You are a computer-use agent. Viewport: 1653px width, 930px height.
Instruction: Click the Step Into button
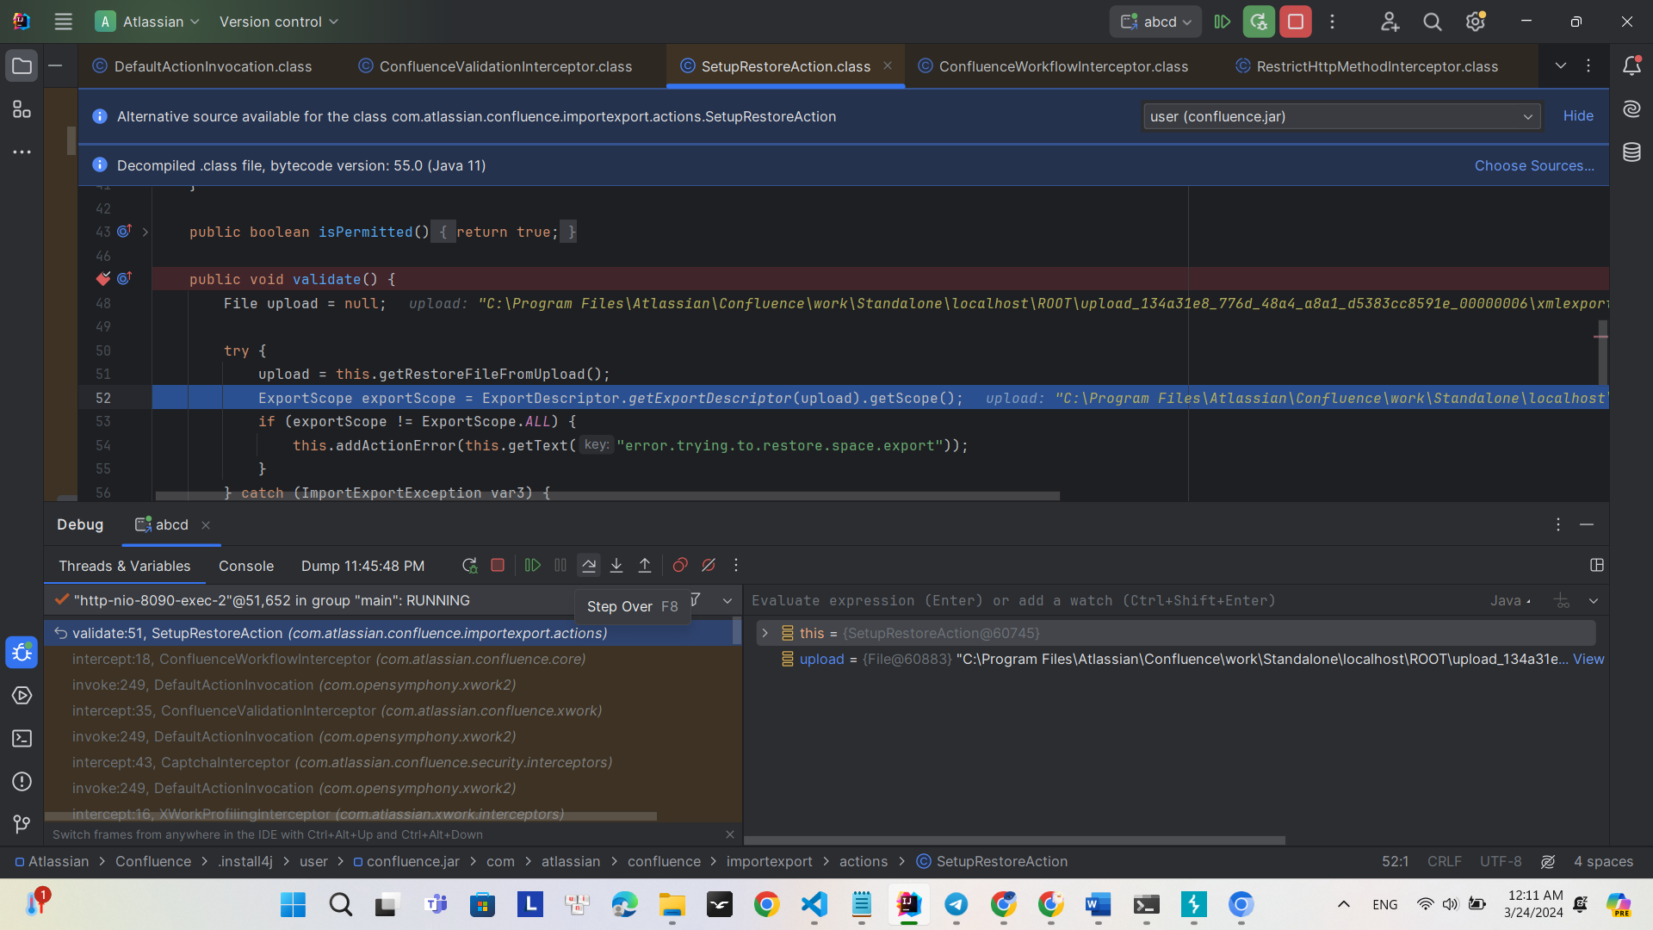coord(616,566)
